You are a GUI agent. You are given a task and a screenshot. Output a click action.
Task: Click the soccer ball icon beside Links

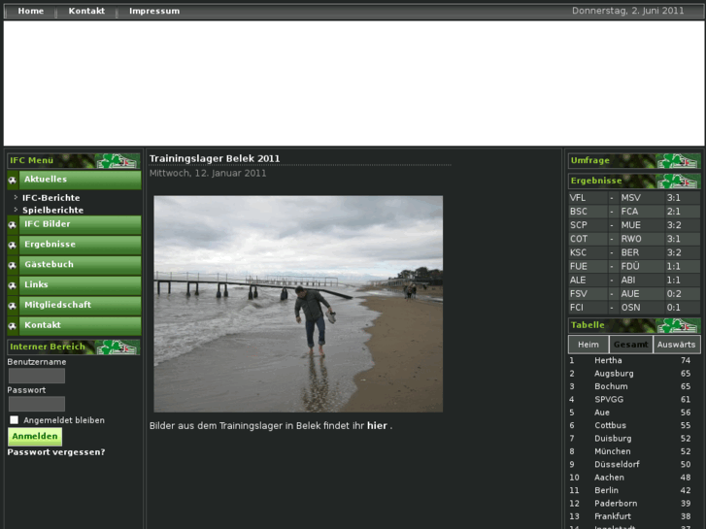(x=13, y=285)
